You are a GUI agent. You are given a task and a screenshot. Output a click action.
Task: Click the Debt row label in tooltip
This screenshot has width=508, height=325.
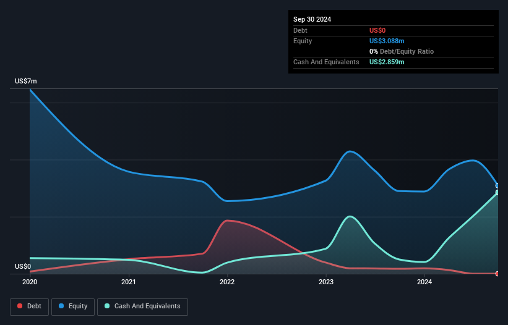pos(300,30)
